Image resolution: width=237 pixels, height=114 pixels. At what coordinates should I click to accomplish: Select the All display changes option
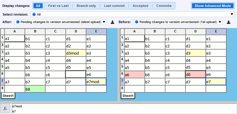pyautogui.click(x=38, y=6)
